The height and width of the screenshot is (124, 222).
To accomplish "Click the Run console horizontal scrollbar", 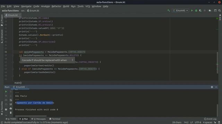I will 31,116.
